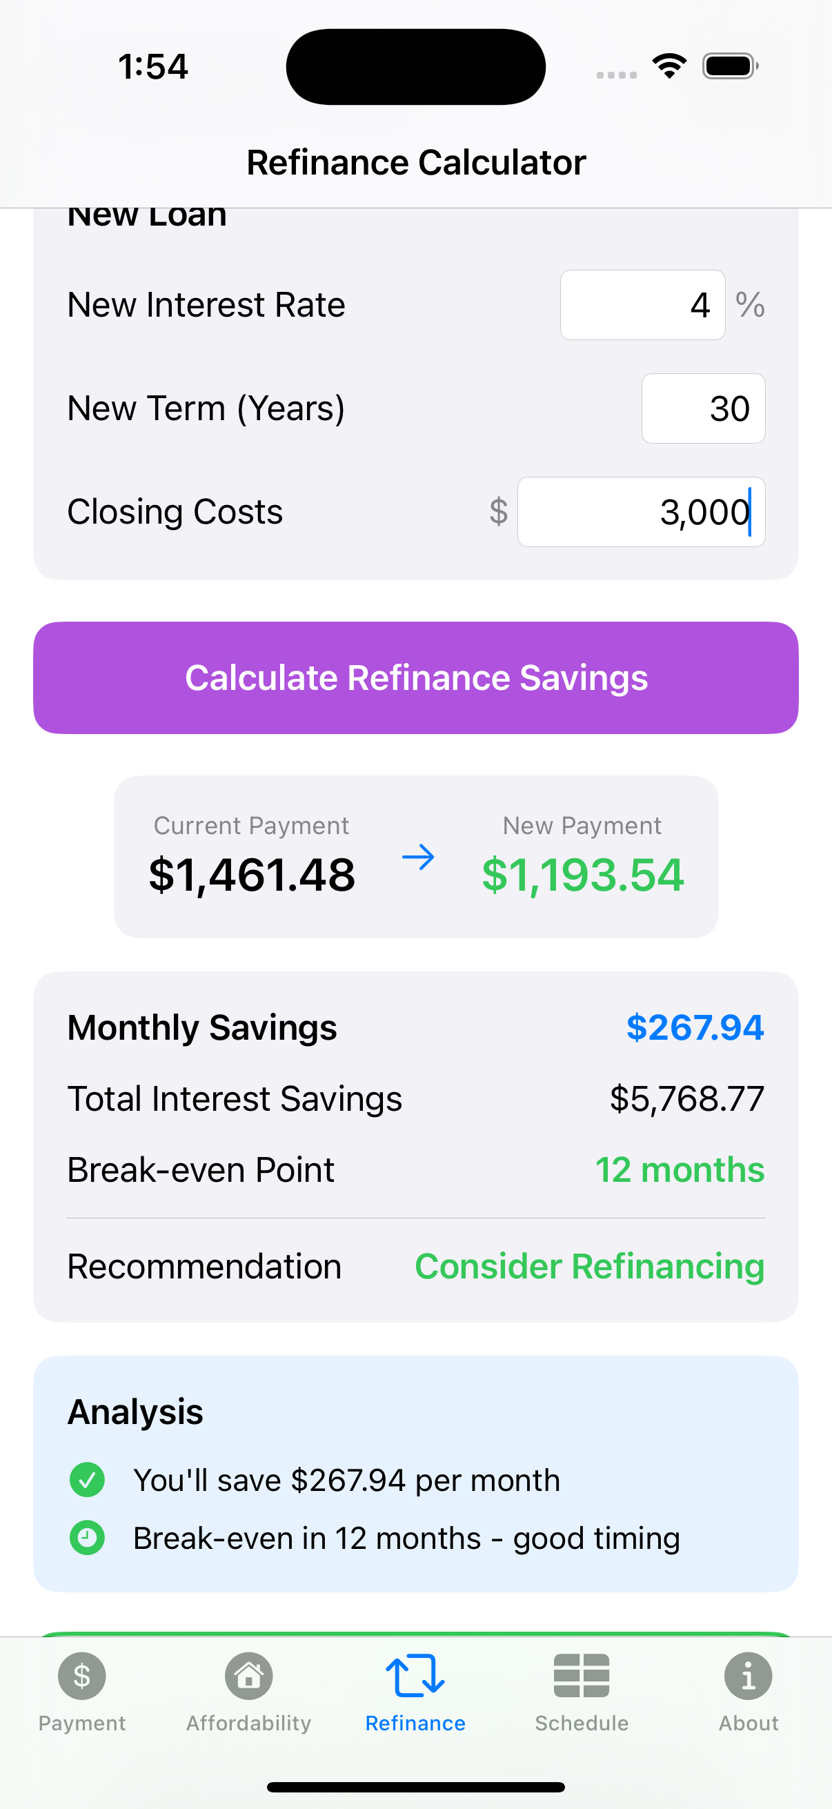This screenshot has height=1809, width=832.
Task: Tap the Consider Refinancing recommendation
Action: (589, 1266)
